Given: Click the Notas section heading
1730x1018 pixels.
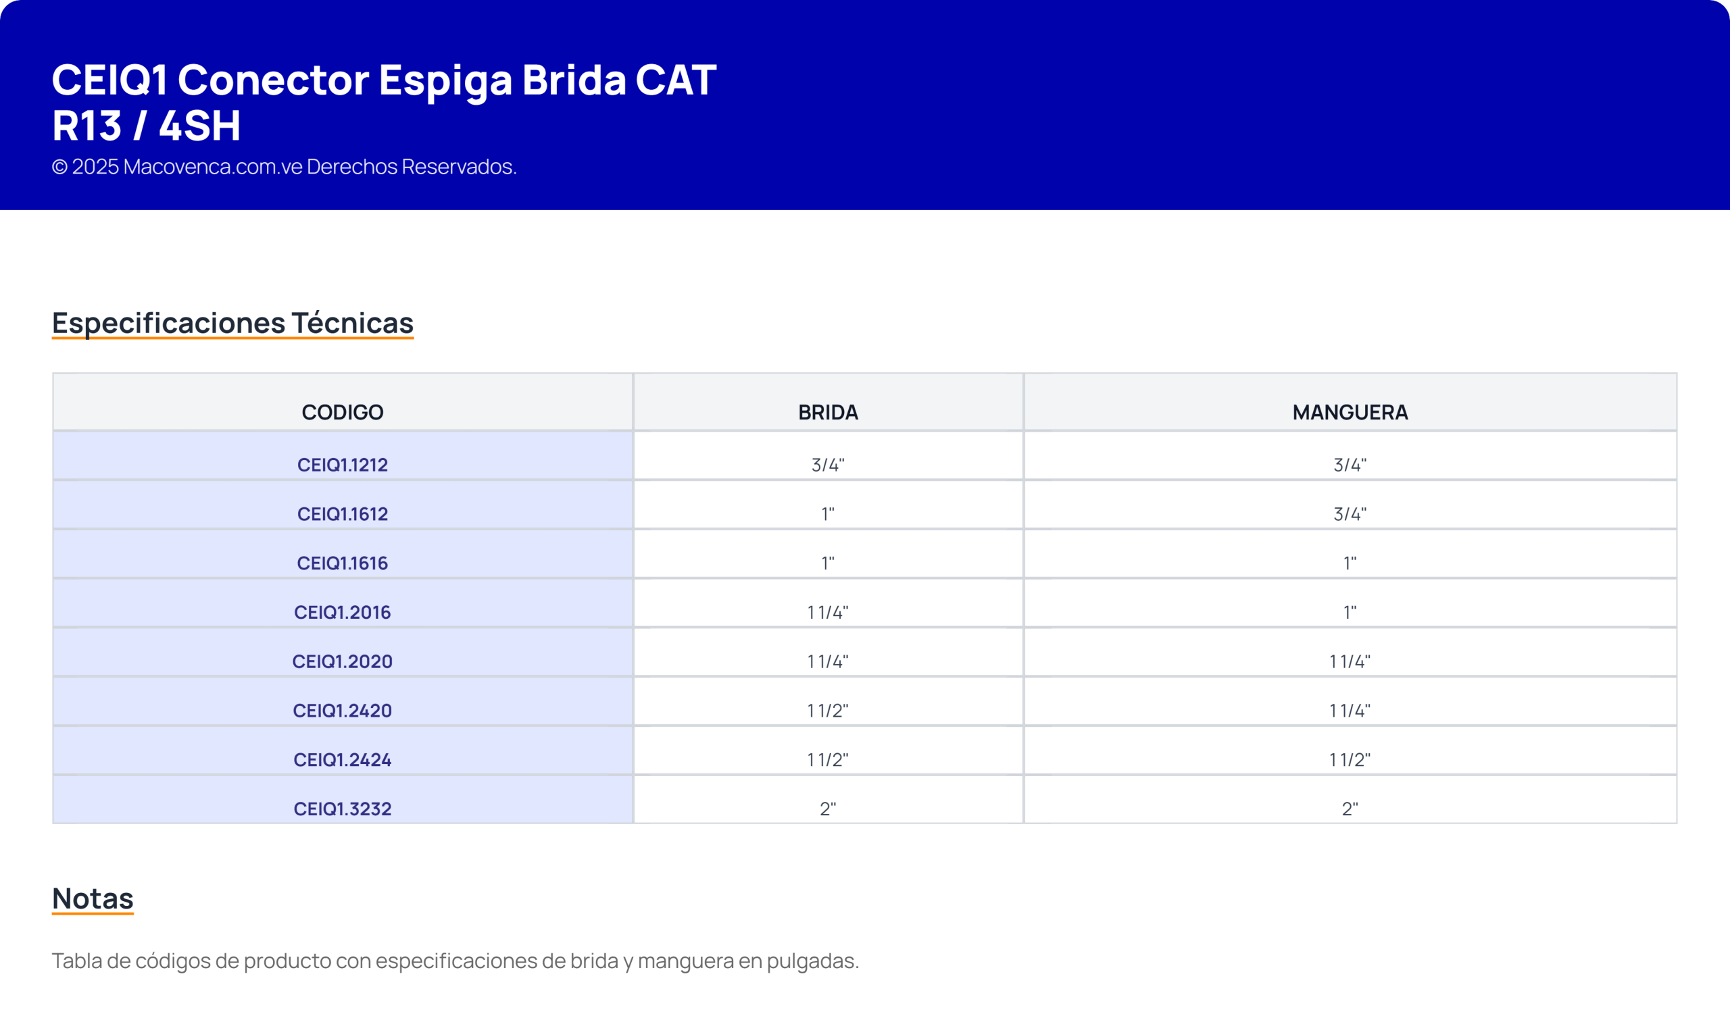Looking at the screenshot, I should point(93,898).
